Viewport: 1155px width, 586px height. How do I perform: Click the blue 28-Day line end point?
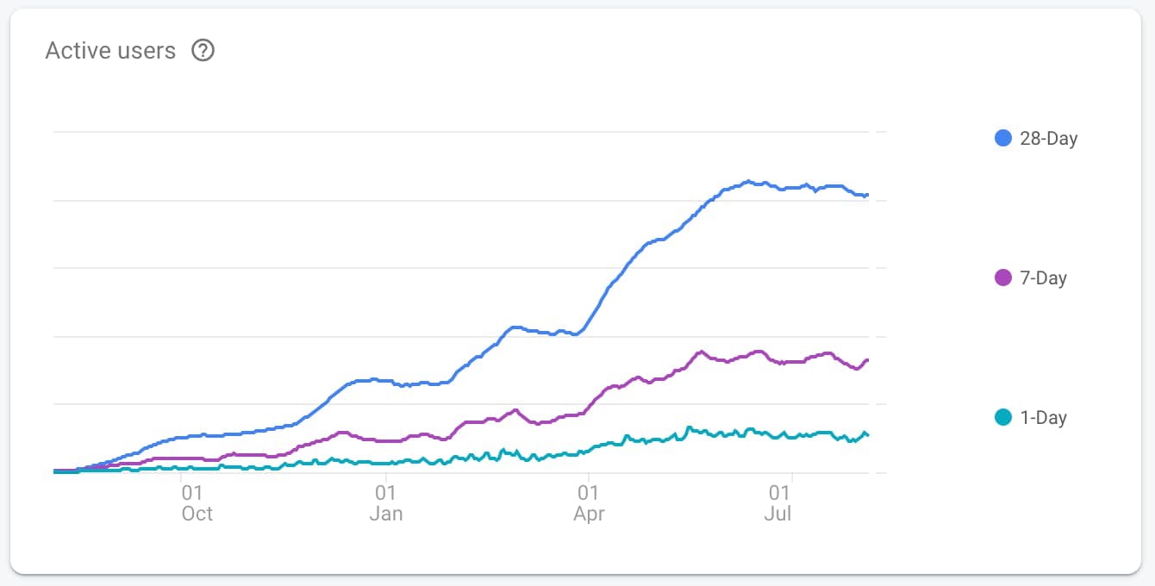pos(867,196)
